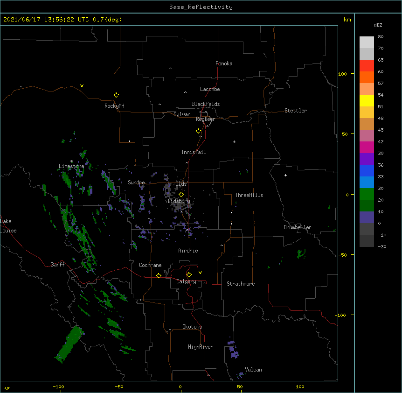Select the slate purple 10 dBZ legend color

pyautogui.click(x=367, y=218)
